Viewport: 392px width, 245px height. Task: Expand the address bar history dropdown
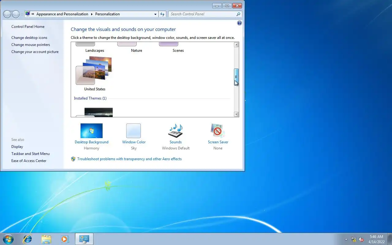(x=155, y=14)
